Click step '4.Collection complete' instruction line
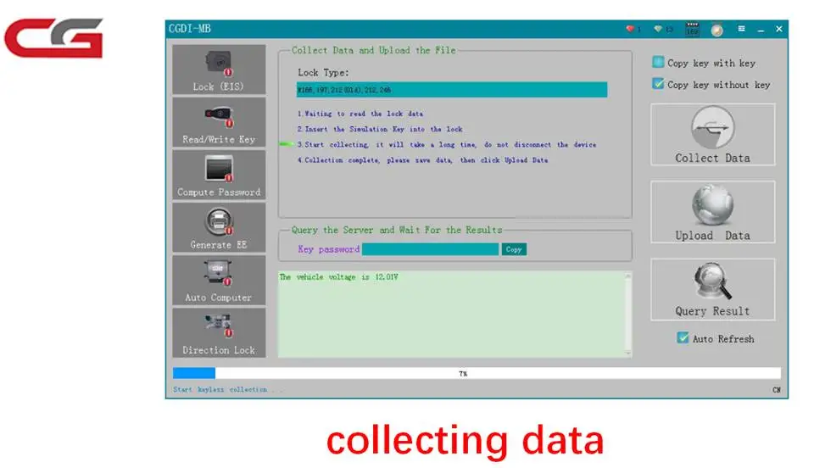 (422, 160)
